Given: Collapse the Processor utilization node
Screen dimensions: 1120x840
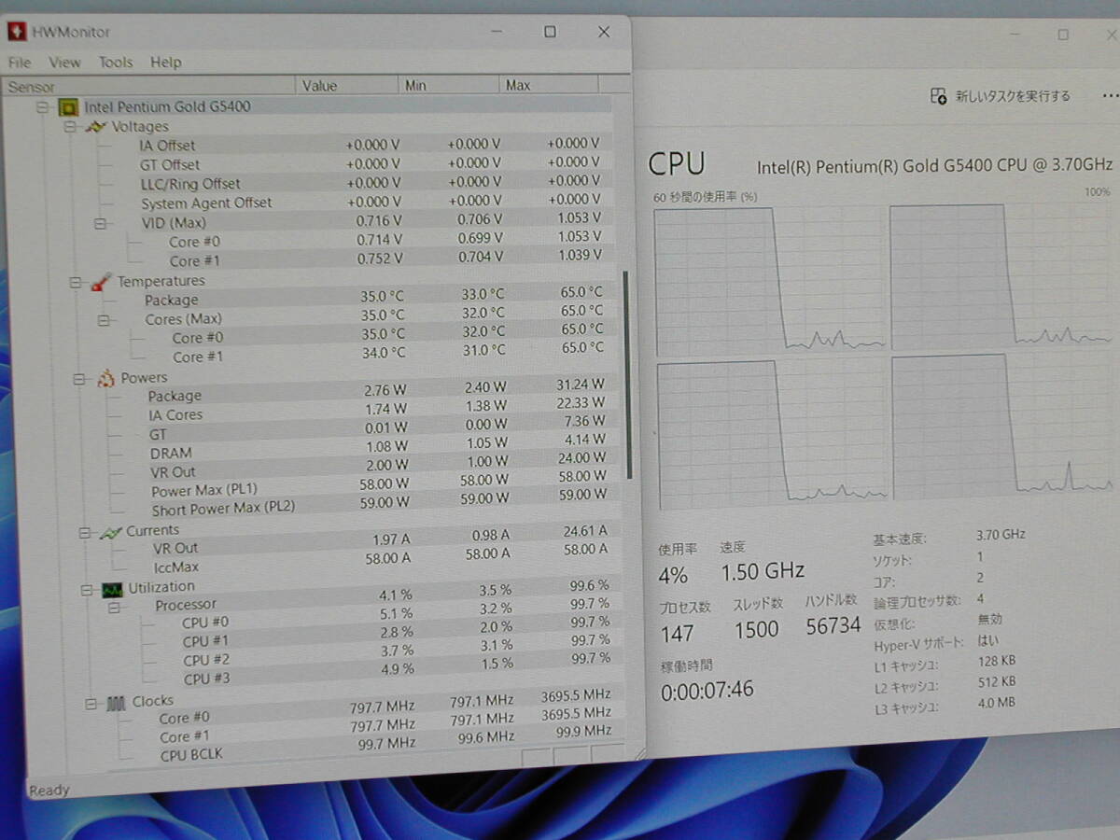Looking at the screenshot, I should coord(115,607).
